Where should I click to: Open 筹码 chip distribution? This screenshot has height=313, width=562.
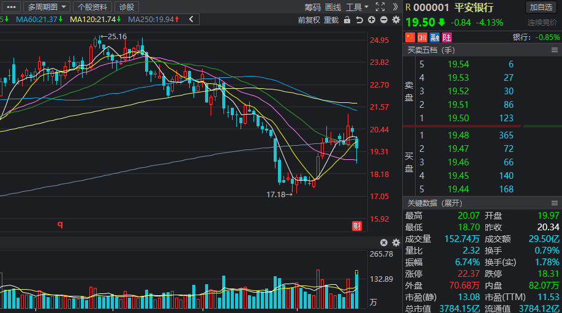click(313, 7)
